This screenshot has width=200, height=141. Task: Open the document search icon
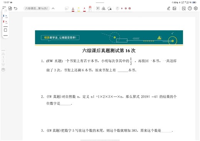tap(184, 8)
